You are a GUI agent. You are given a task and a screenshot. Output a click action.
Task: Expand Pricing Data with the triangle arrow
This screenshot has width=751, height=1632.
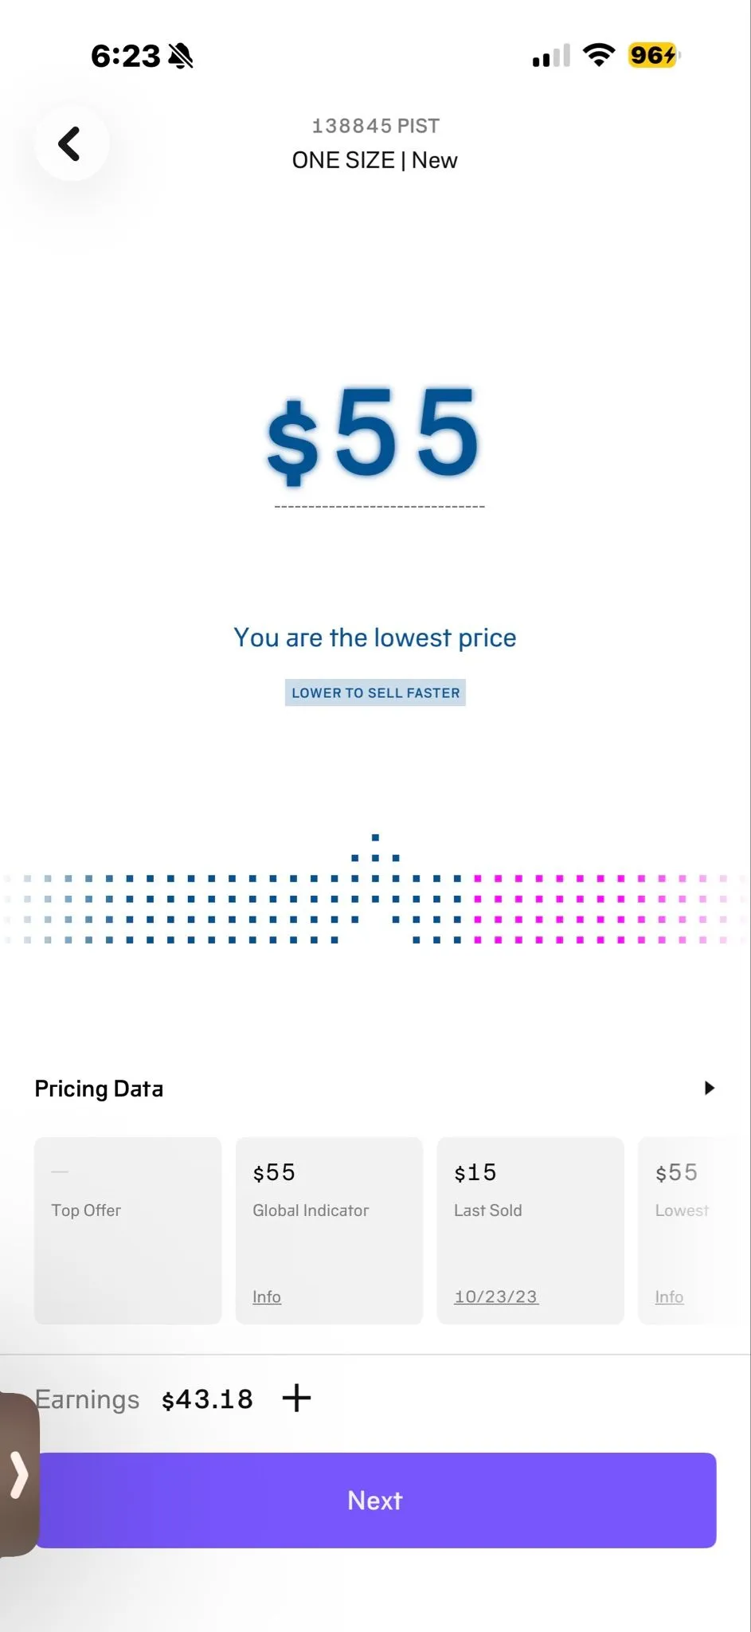(709, 1089)
